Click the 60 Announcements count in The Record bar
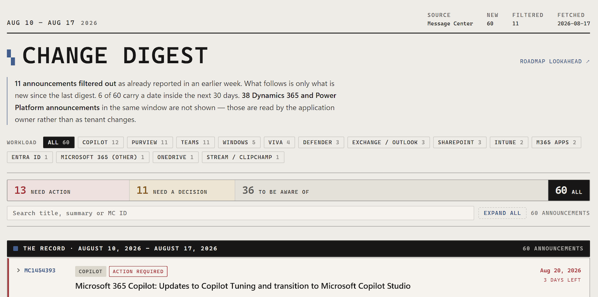 553,248
